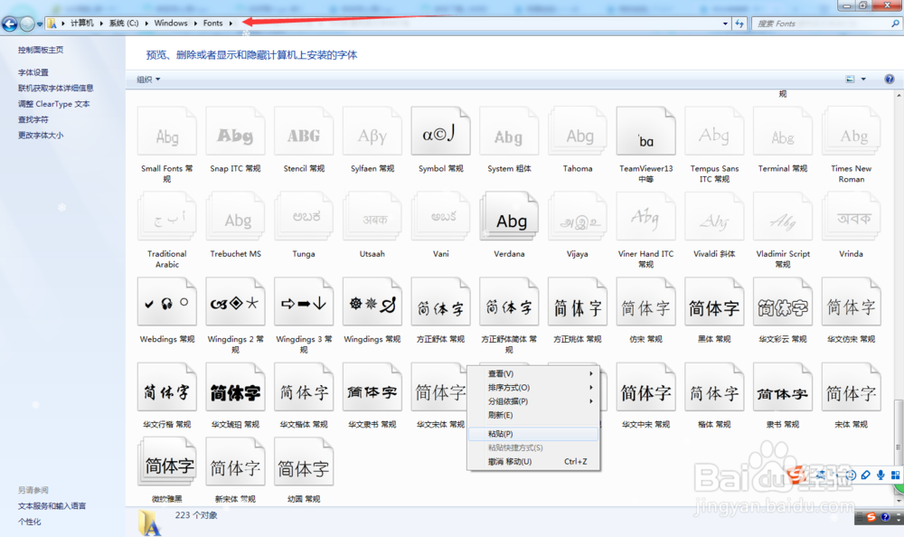This screenshot has width=904, height=537.
Task: Select the 微软雅黑 font icon
Action: coord(167,461)
